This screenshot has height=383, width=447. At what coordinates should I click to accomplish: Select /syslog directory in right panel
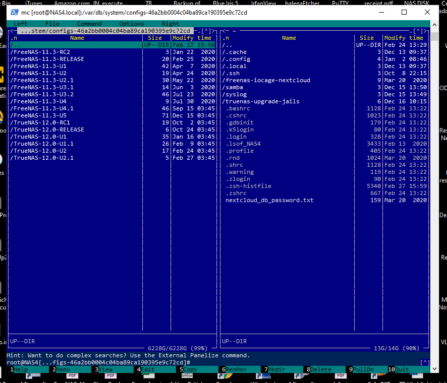pos(324,94)
